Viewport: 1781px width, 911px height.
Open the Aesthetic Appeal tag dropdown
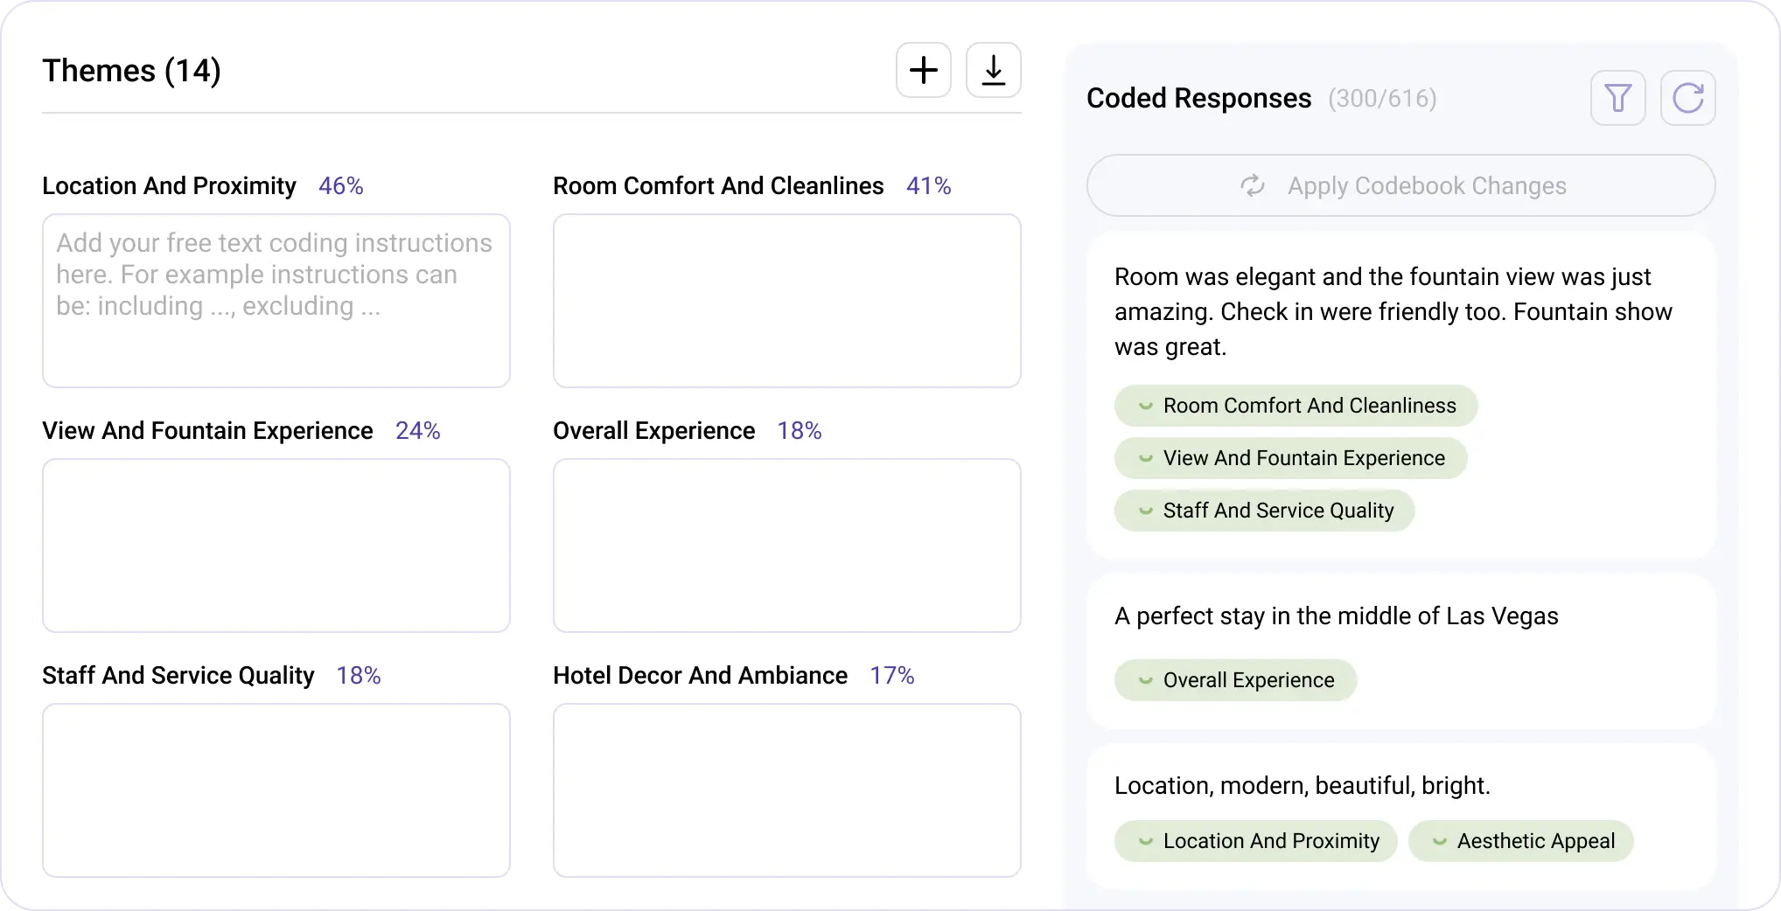[1439, 841]
